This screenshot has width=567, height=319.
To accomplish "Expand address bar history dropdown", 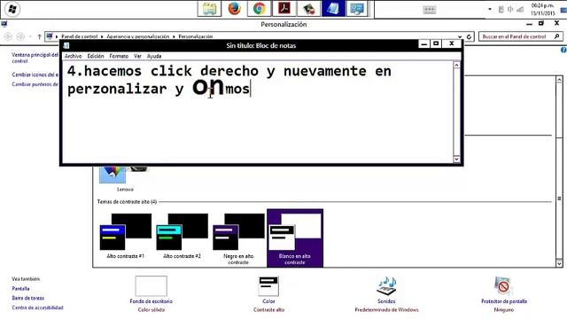I will coord(460,36).
